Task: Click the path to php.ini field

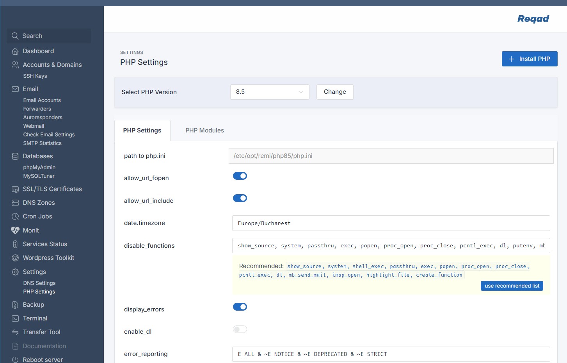Action: click(391, 156)
